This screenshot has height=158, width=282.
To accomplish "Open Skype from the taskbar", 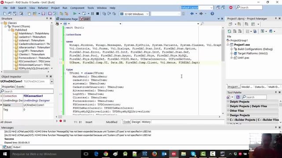I will click(x=193, y=154).
